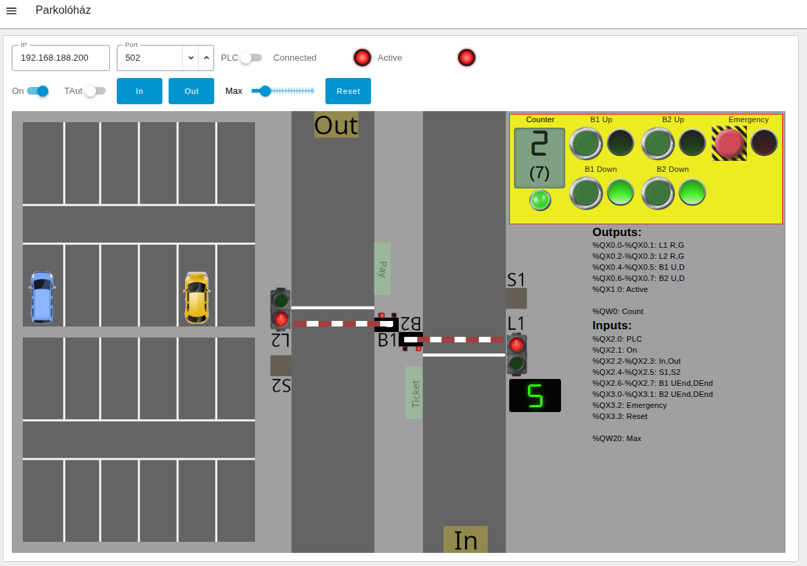807x566 pixels.
Task: Click the '%QX3.2: Emergency' input line
Action: (x=629, y=405)
